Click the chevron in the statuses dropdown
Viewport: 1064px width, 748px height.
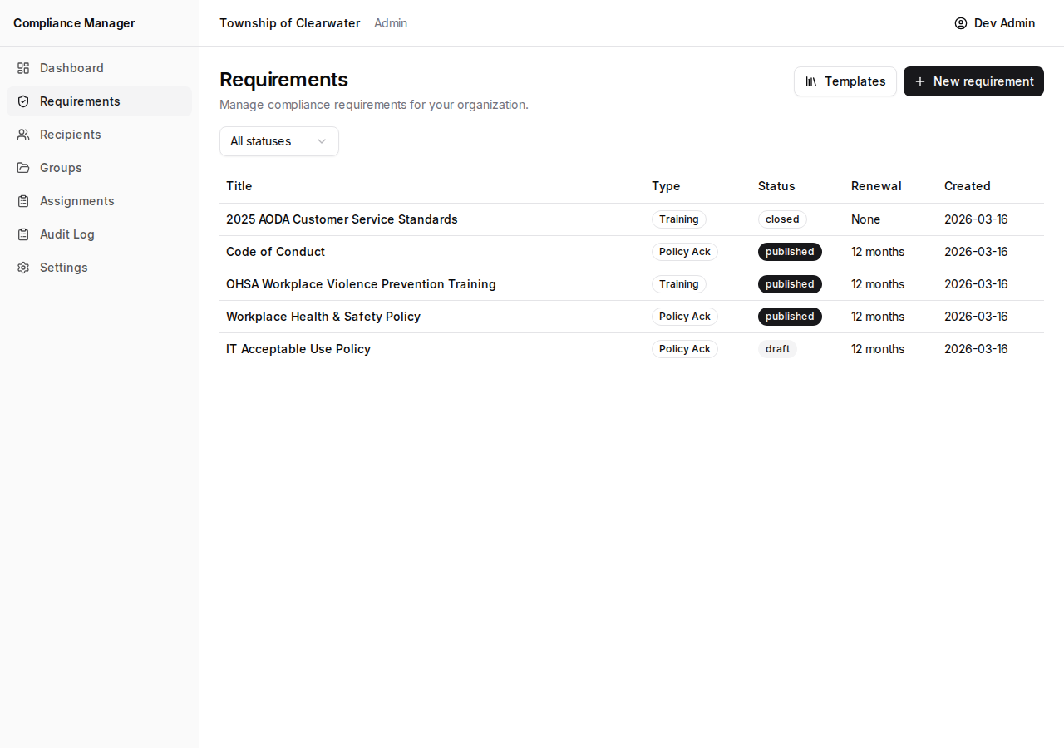[322, 141]
